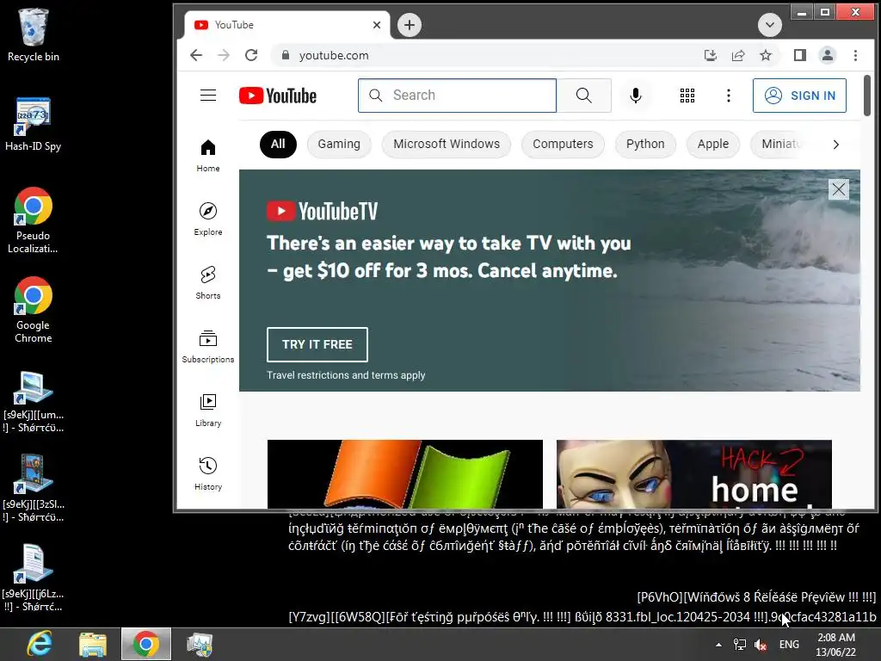This screenshot has height=661, width=881.
Task: Open Shorts in the sidebar
Action: click(208, 282)
